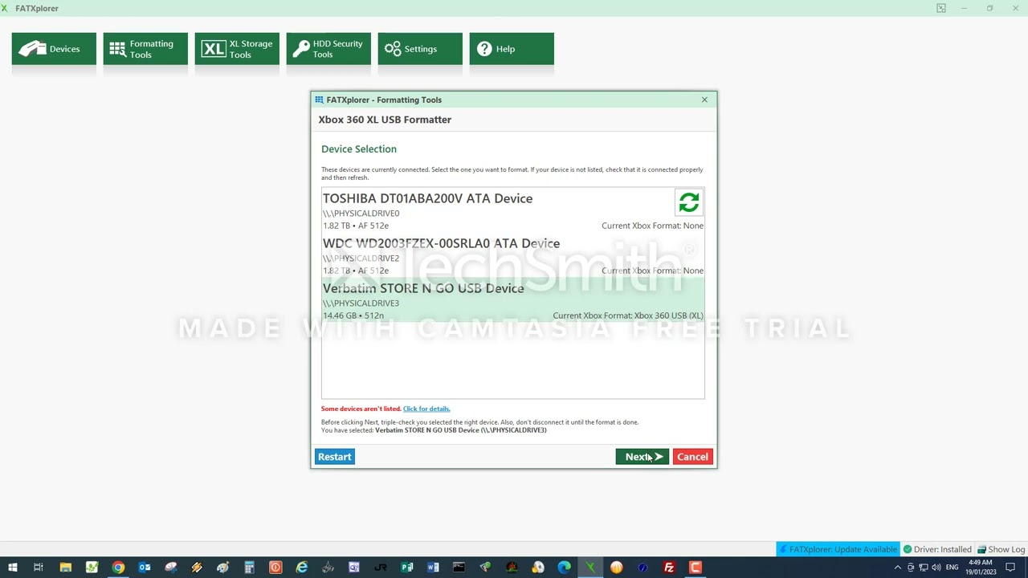The image size is (1028, 578).
Task: Open Microsoft Word from the taskbar
Action: 433,568
